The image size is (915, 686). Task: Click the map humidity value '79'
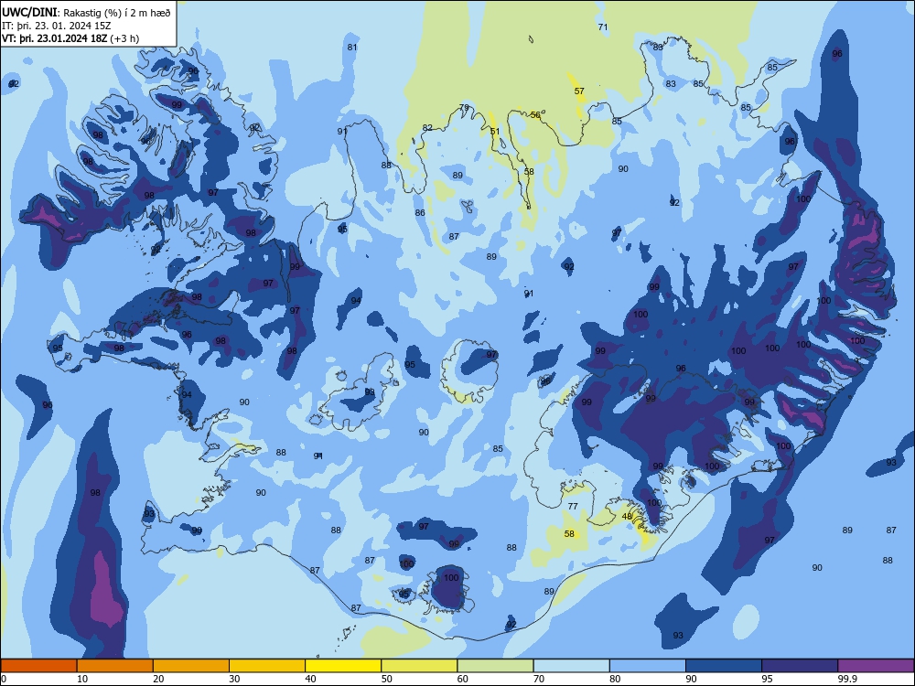coord(464,107)
